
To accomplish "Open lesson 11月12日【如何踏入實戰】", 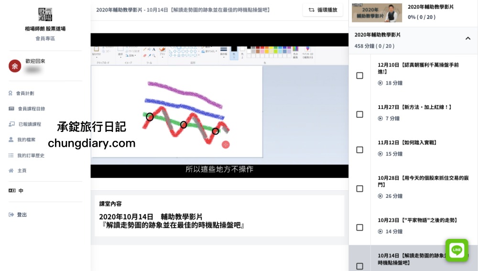I will [x=407, y=142].
